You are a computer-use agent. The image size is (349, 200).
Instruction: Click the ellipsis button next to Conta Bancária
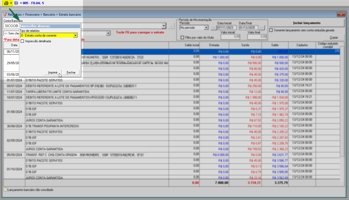click(171, 26)
